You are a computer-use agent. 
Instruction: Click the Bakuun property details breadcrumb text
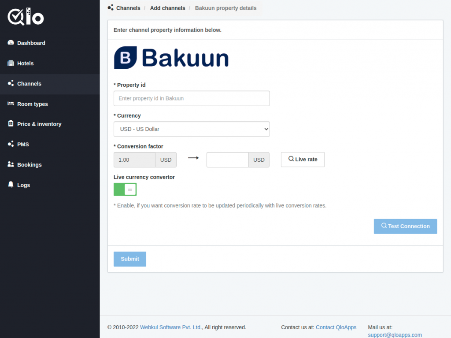coord(225,8)
